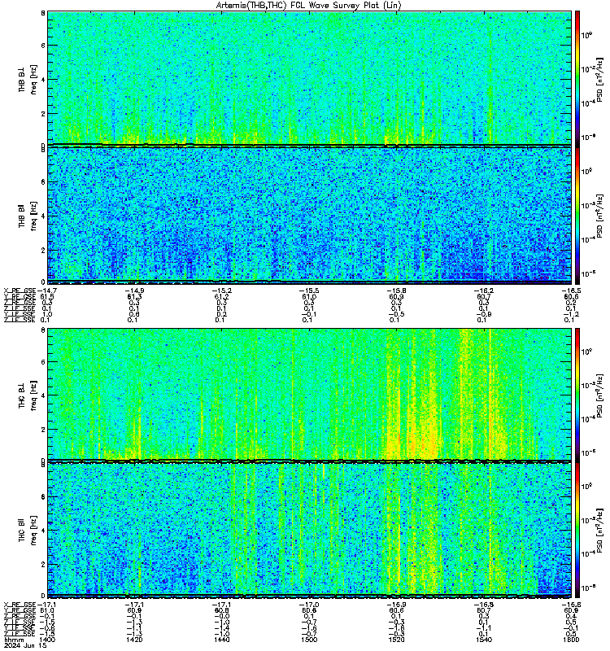
Task: Click the color bar beside the THC B-perpendicular panel
Action: 577,394
